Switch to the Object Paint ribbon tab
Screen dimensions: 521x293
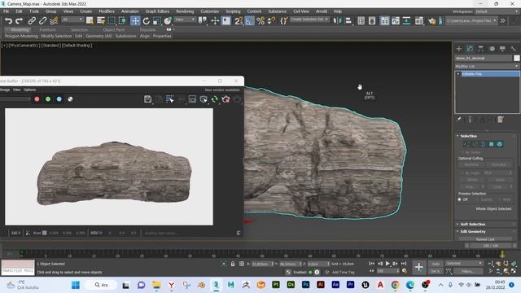pyautogui.click(x=114, y=29)
